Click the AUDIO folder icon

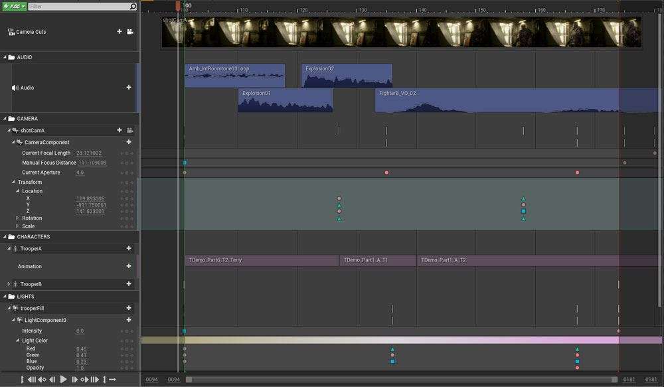(11, 57)
